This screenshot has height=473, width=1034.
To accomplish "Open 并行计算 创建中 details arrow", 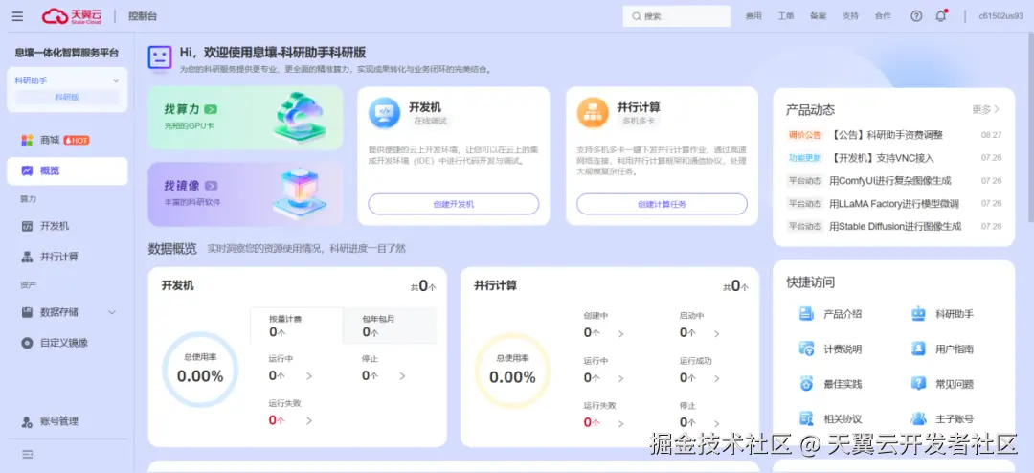I will pyautogui.click(x=620, y=334).
